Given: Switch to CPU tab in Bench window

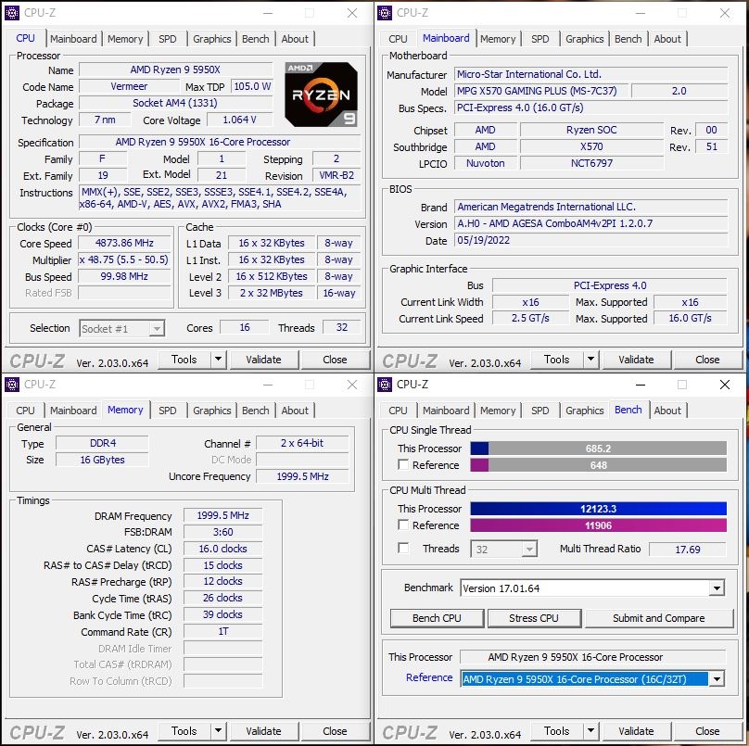Looking at the screenshot, I should pyautogui.click(x=398, y=411).
